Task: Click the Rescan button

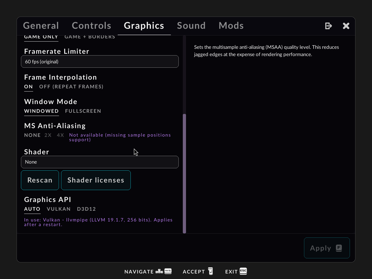Action: (40, 180)
